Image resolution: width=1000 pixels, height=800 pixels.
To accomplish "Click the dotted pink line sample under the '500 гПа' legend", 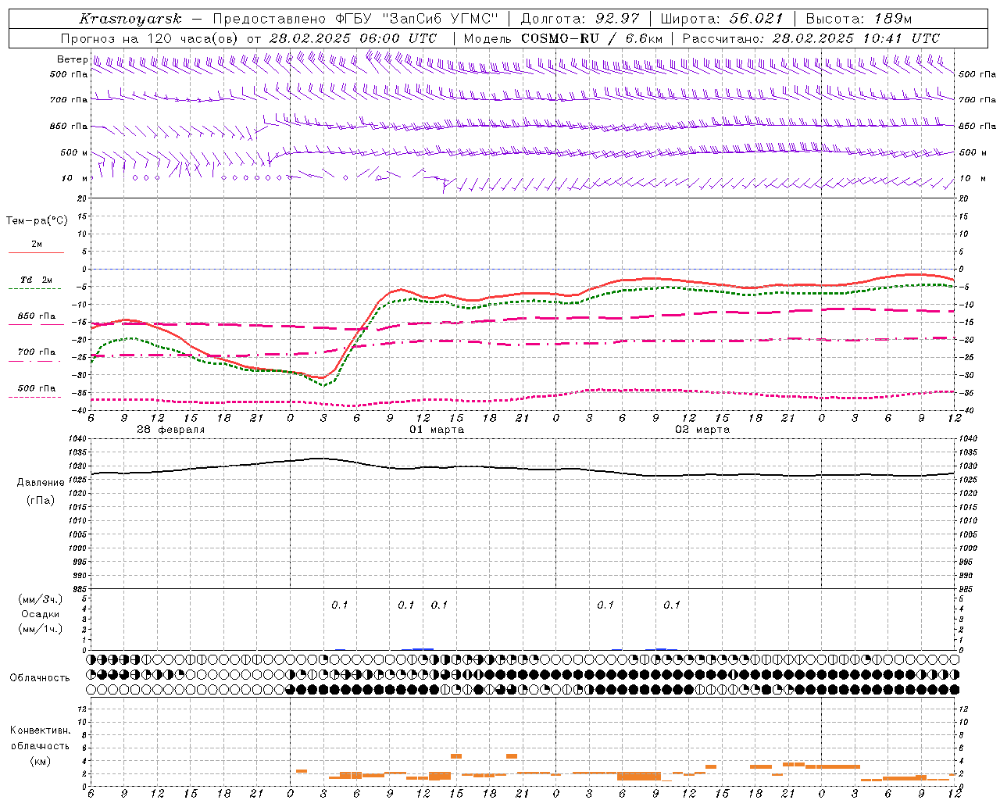I will [x=35, y=397].
